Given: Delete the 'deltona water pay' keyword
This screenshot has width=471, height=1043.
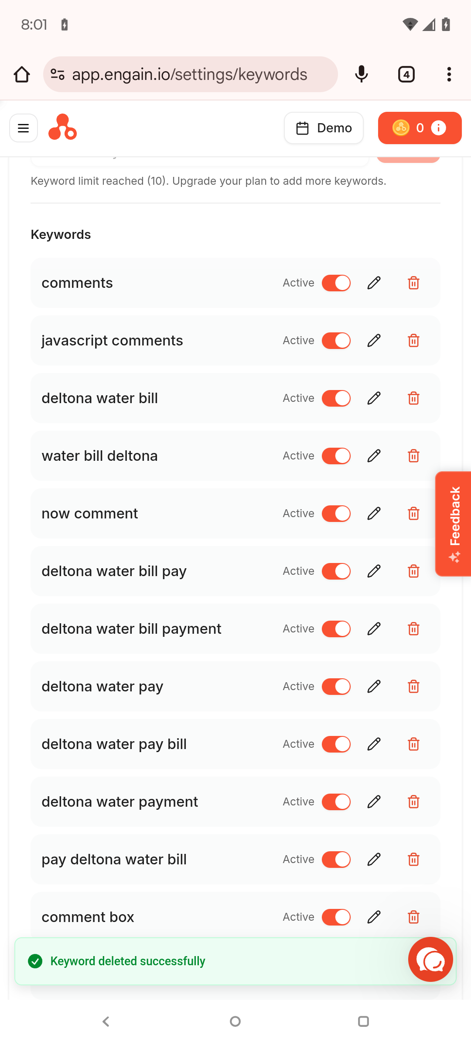Looking at the screenshot, I should point(413,687).
